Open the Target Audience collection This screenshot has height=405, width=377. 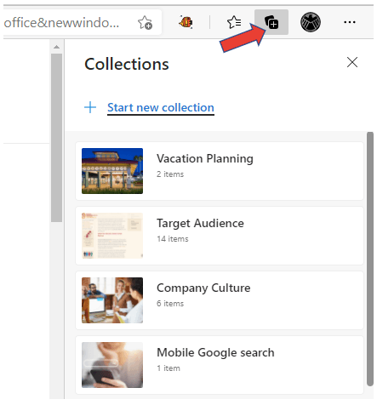click(x=220, y=236)
